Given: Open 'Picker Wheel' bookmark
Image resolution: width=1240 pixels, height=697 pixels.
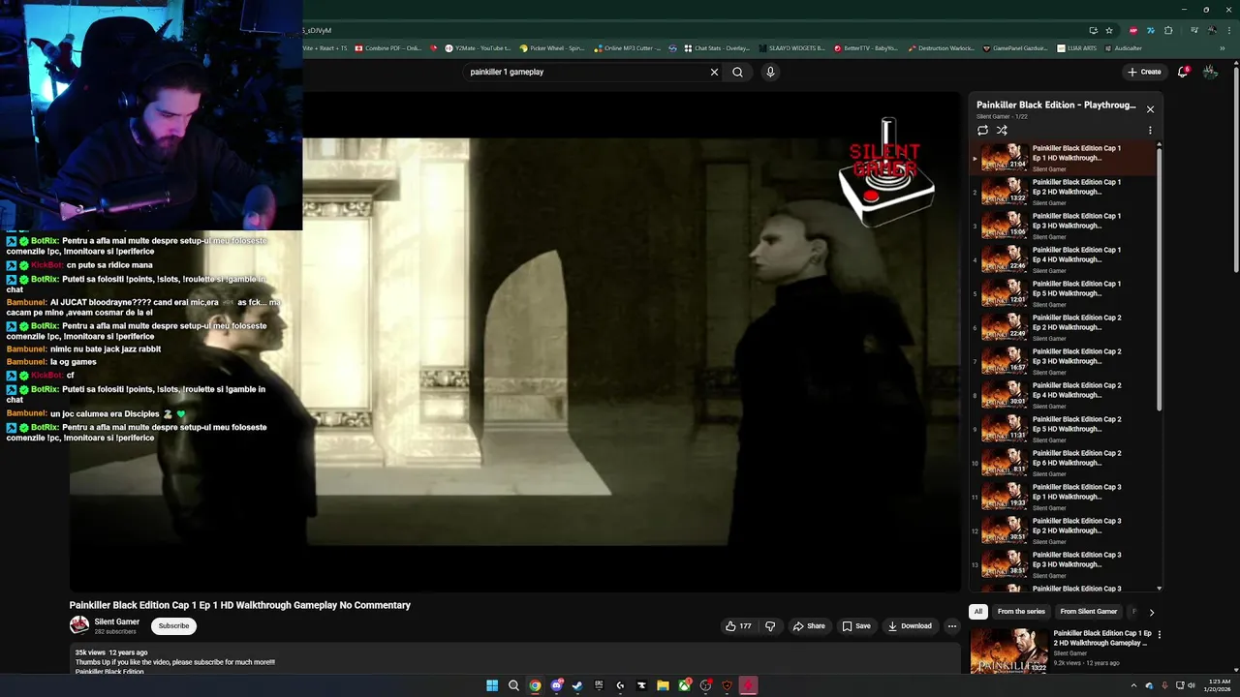Looking at the screenshot, I should tap(552, 47).
